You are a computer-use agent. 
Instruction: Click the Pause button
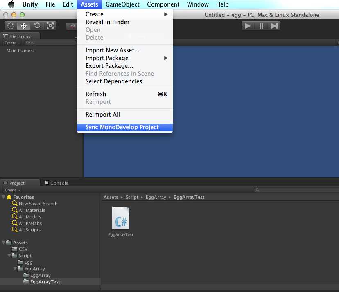[261, 26]
